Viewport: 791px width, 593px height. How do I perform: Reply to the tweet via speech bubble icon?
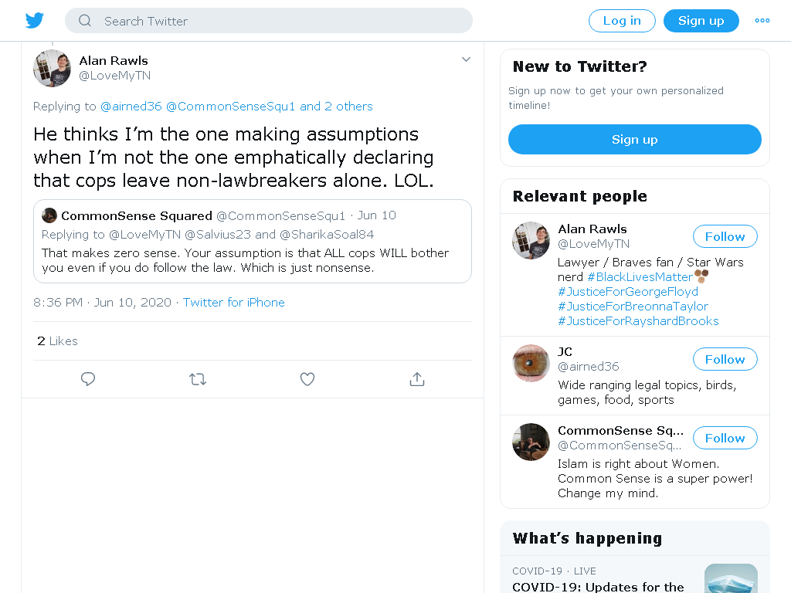(88, 379)
